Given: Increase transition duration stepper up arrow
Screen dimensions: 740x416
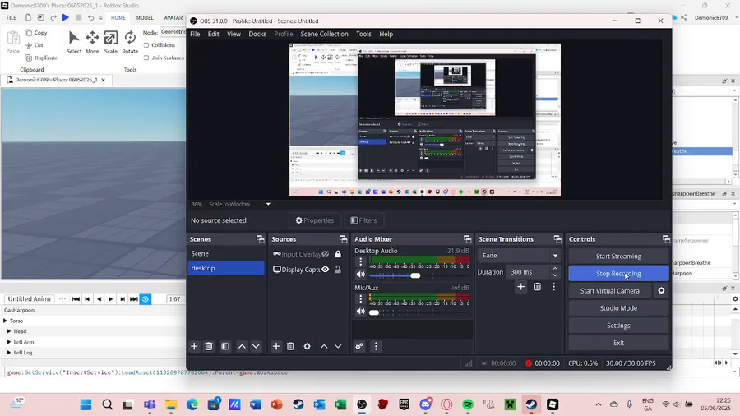Looking at the screenshot, I should (x=555, y=269).
